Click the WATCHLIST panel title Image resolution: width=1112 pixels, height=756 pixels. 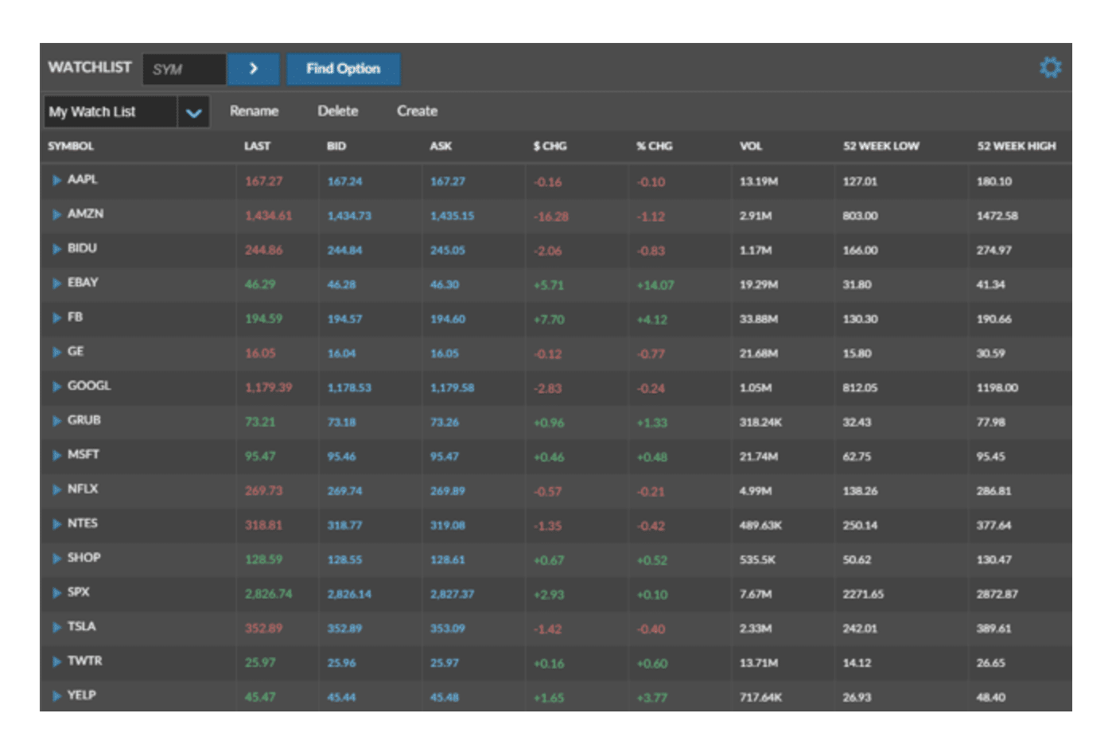coord(90,68)
